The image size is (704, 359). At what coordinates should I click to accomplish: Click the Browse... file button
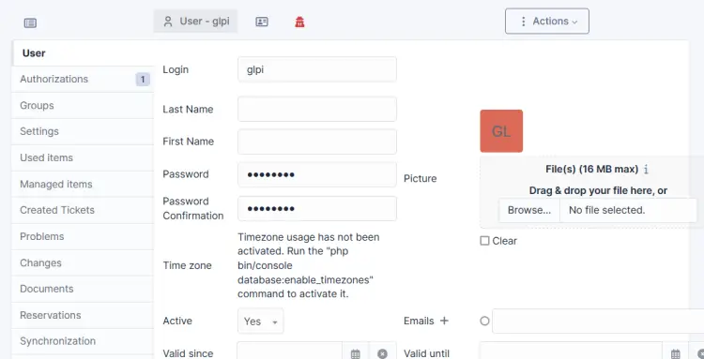(x=529, y=210)
